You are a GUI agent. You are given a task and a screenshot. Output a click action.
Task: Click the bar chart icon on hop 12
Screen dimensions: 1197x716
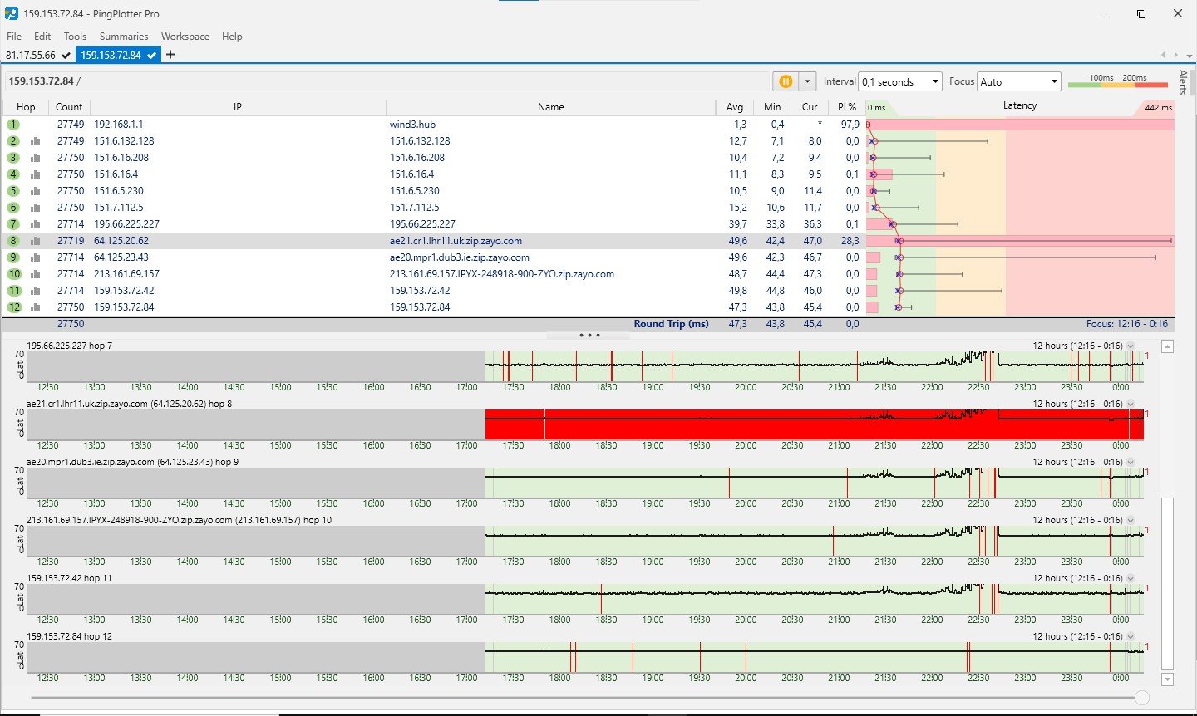[36, 307]
